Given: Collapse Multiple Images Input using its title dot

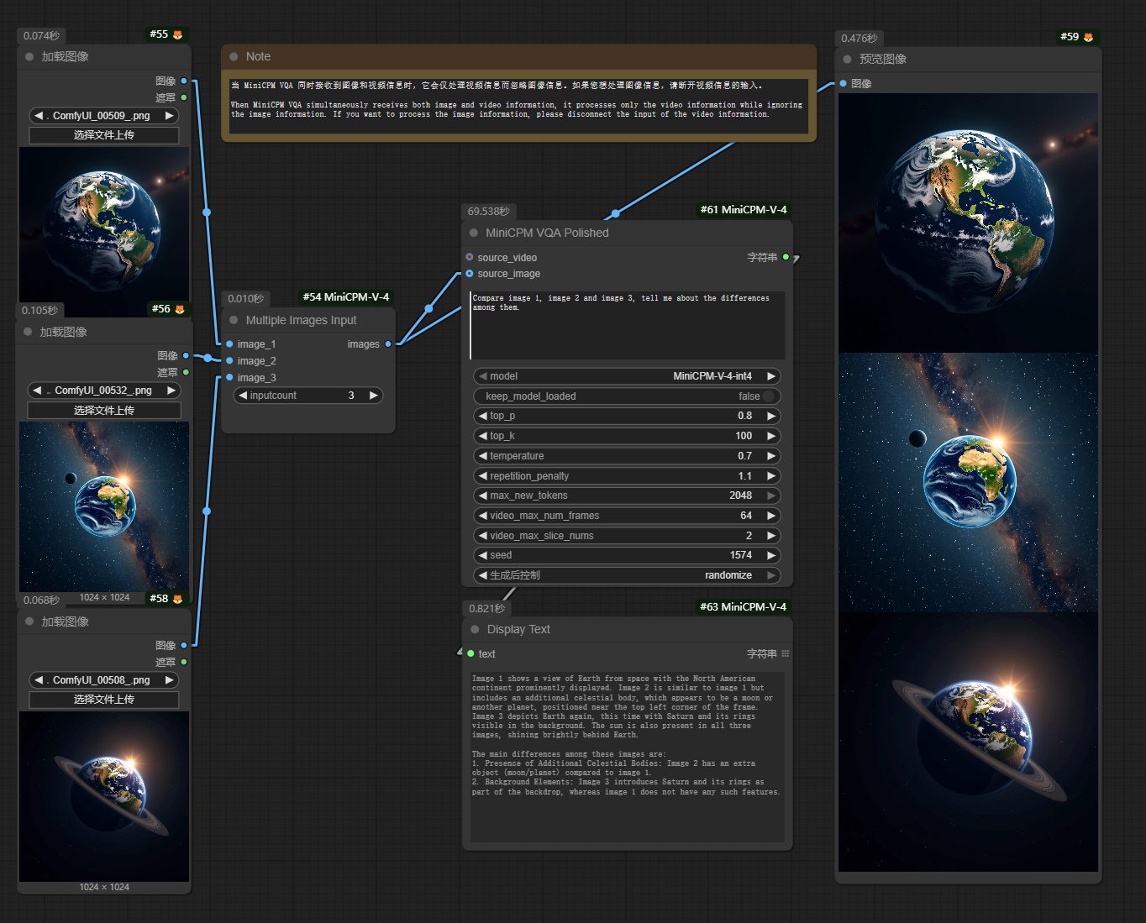Looking at the screenshot, I should pos(234,320).
